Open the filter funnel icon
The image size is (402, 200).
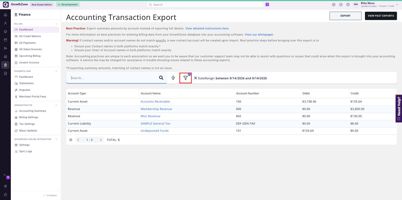pyautogui.click(x=186, y=78)
